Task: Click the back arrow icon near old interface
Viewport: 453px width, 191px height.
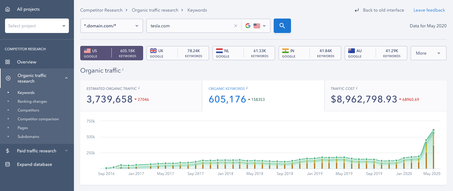Action: [x=357, y=10]
